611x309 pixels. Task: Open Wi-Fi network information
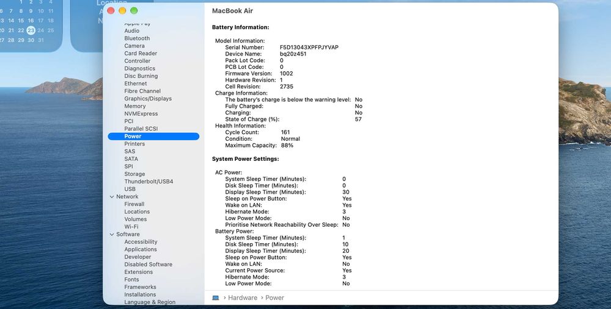(131, 227)
